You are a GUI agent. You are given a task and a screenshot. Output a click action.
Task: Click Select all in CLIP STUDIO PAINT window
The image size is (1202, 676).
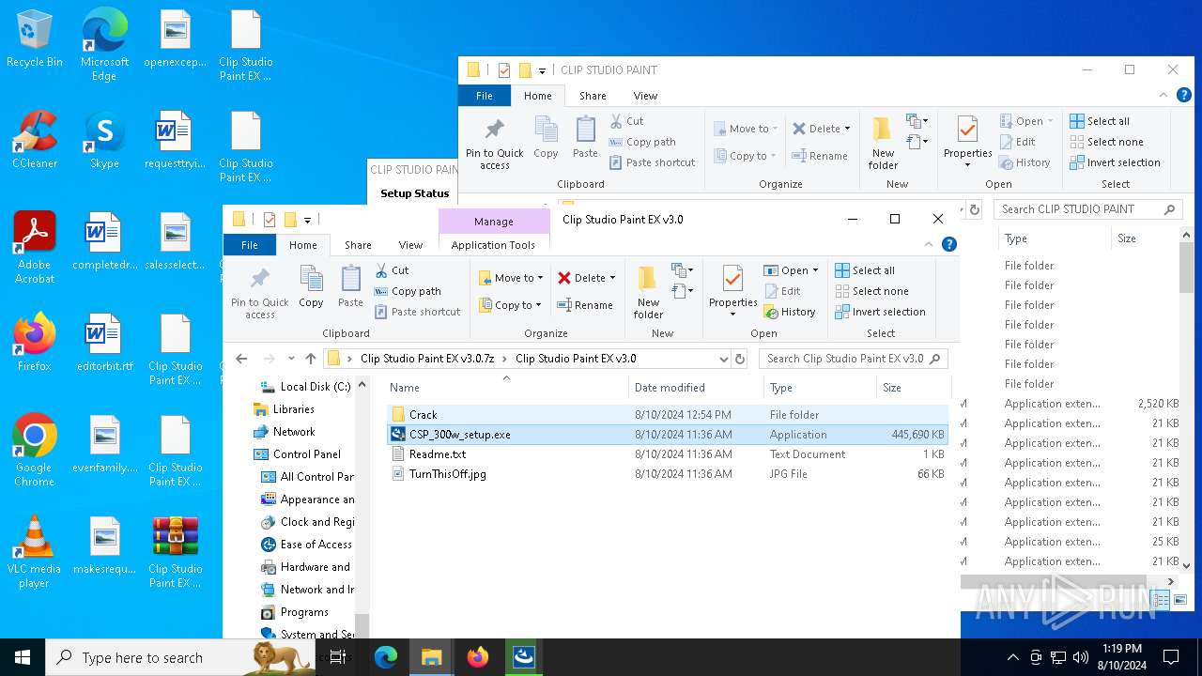(x=1099, y=121)
